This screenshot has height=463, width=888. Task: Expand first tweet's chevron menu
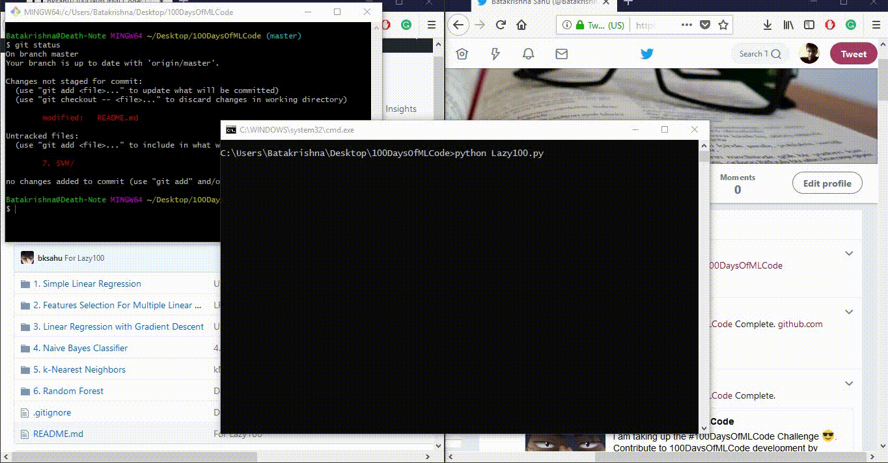[x=848, y=254]
